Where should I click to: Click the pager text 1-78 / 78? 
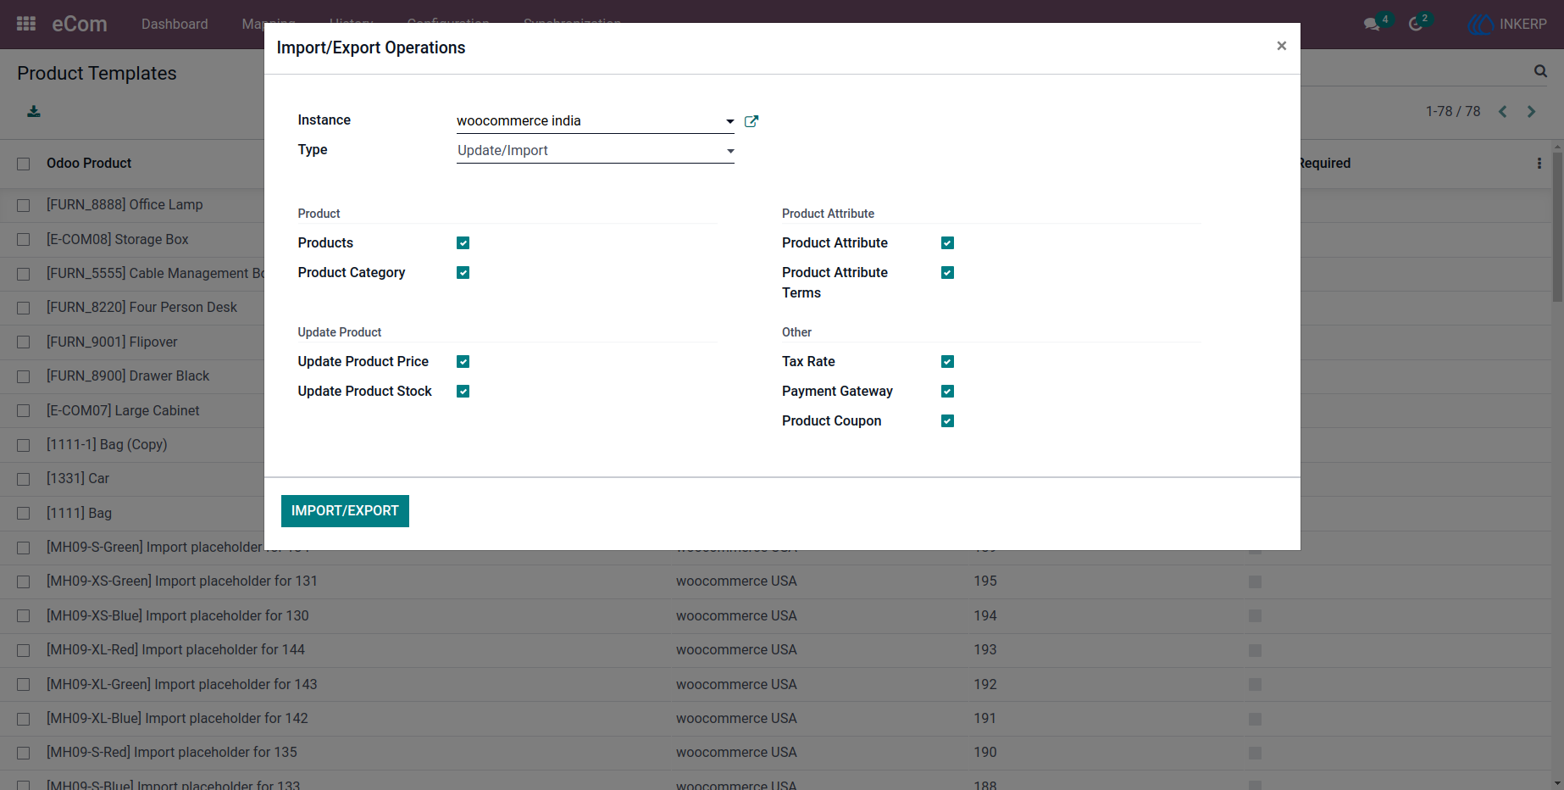click(x=1453, y=111)
